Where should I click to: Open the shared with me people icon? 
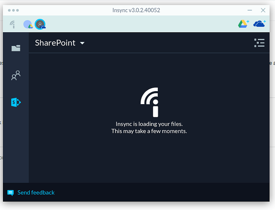pyautogui.click(x=16, y=75)
